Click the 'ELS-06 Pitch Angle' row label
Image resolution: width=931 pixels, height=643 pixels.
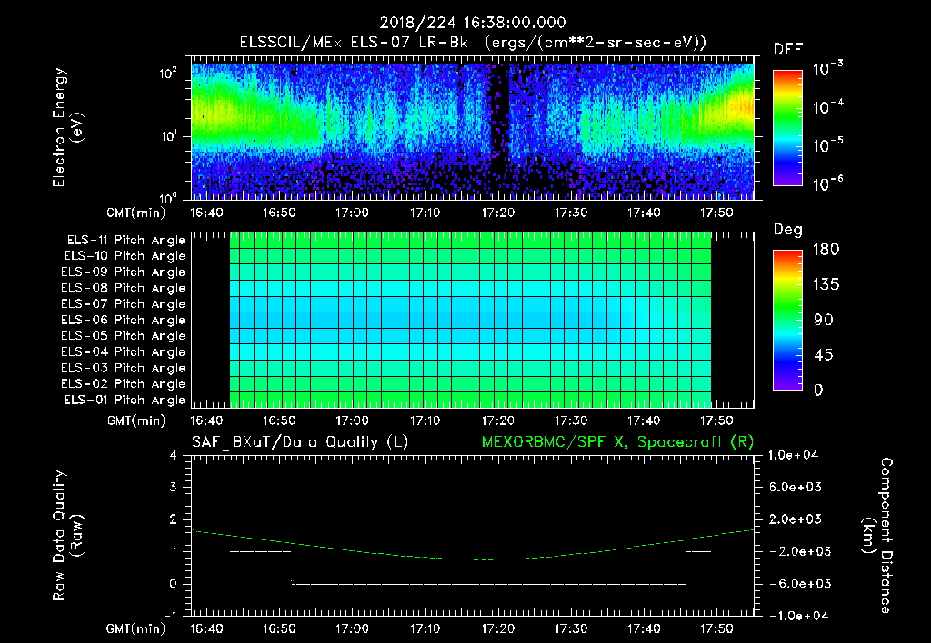point(124,321)
